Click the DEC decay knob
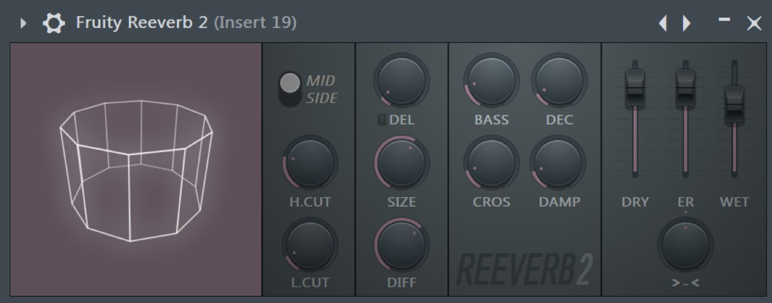Viewport: 772px width, 303px height. point(559,80)
